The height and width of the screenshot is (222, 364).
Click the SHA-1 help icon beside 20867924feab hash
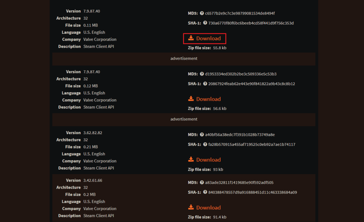205,84
